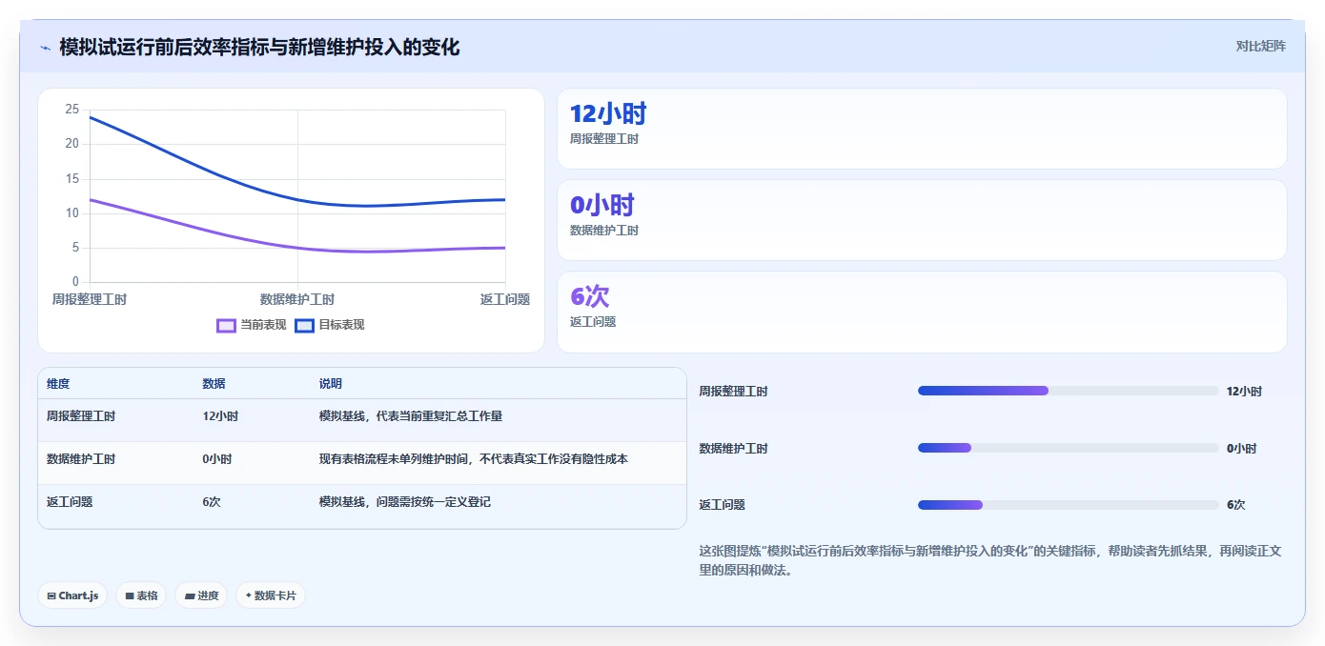Click the table icon in 表格 chip
The image size is (1325, 646).
(x=130, y=596)
